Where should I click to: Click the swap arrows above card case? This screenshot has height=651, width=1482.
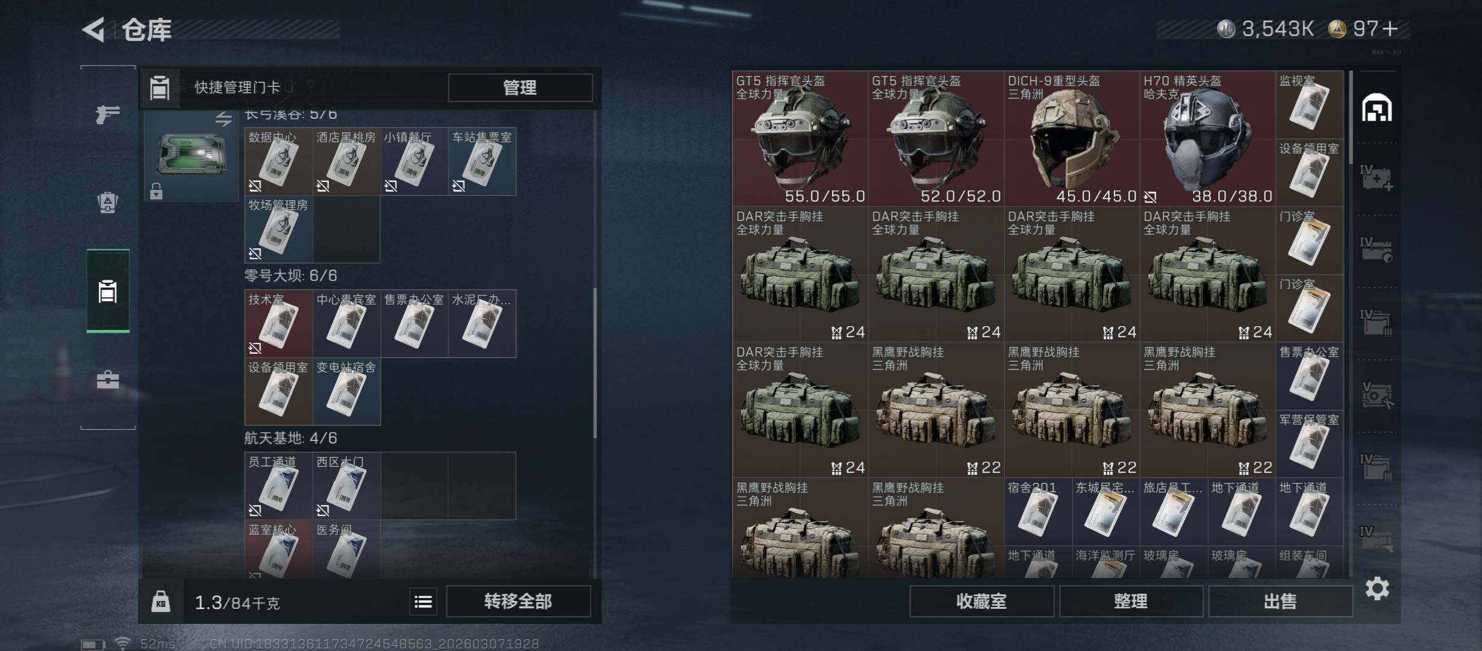click(224, 119)
